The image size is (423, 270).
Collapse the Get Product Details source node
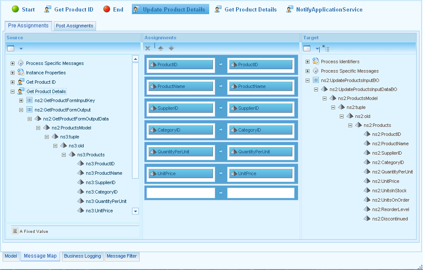pyautogui.click(x=12, y=91)
